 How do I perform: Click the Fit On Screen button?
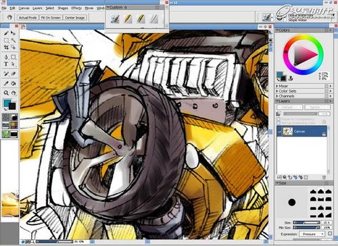point(51,18)
